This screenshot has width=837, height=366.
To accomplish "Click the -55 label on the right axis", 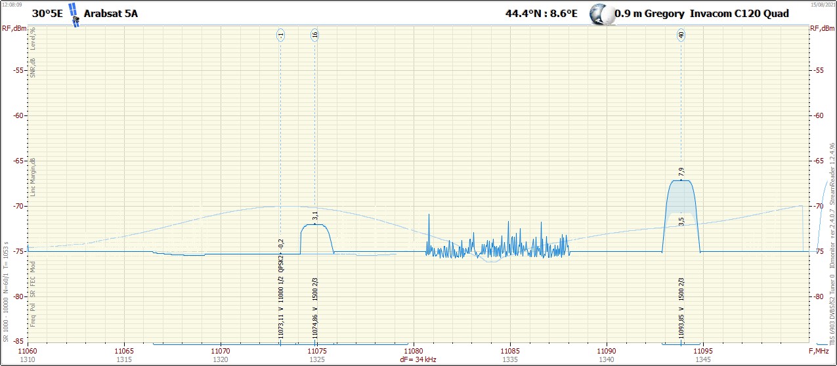I will pos(817,70).
